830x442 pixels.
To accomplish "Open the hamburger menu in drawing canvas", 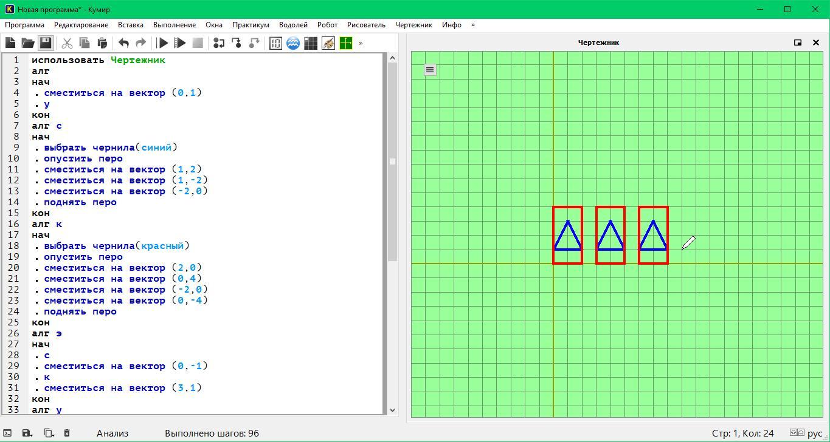I will click(x=430, y=70).
